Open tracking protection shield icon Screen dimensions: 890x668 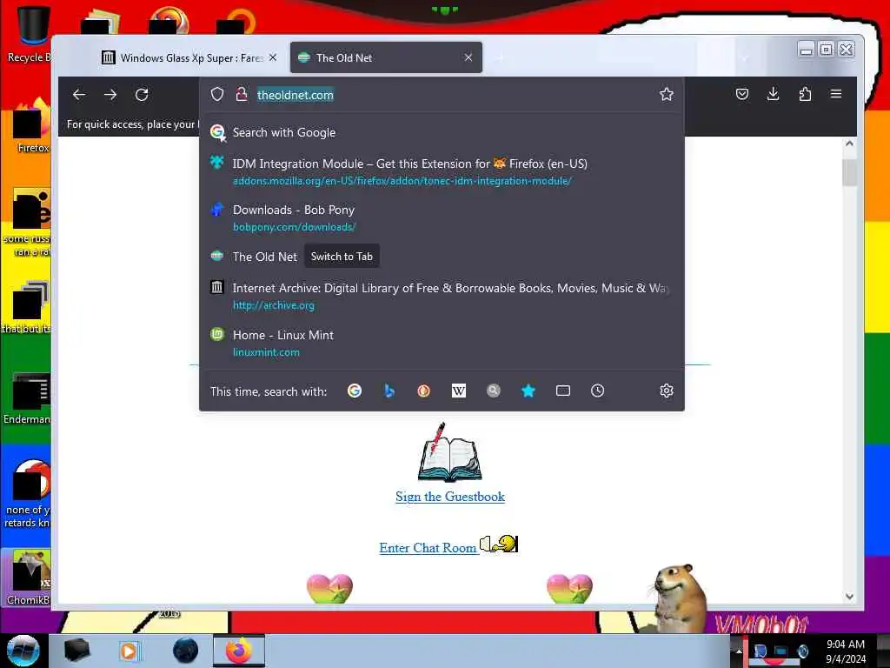point(217,94)
